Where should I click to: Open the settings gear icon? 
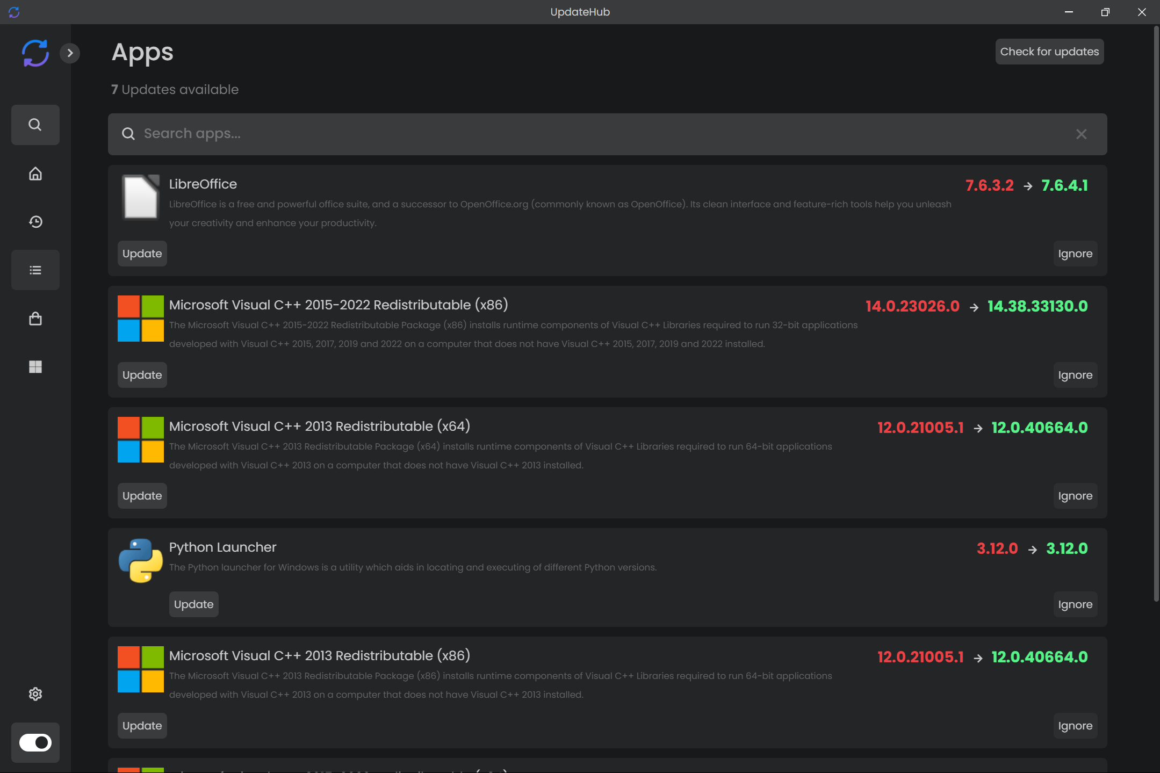tap(35, 694)
